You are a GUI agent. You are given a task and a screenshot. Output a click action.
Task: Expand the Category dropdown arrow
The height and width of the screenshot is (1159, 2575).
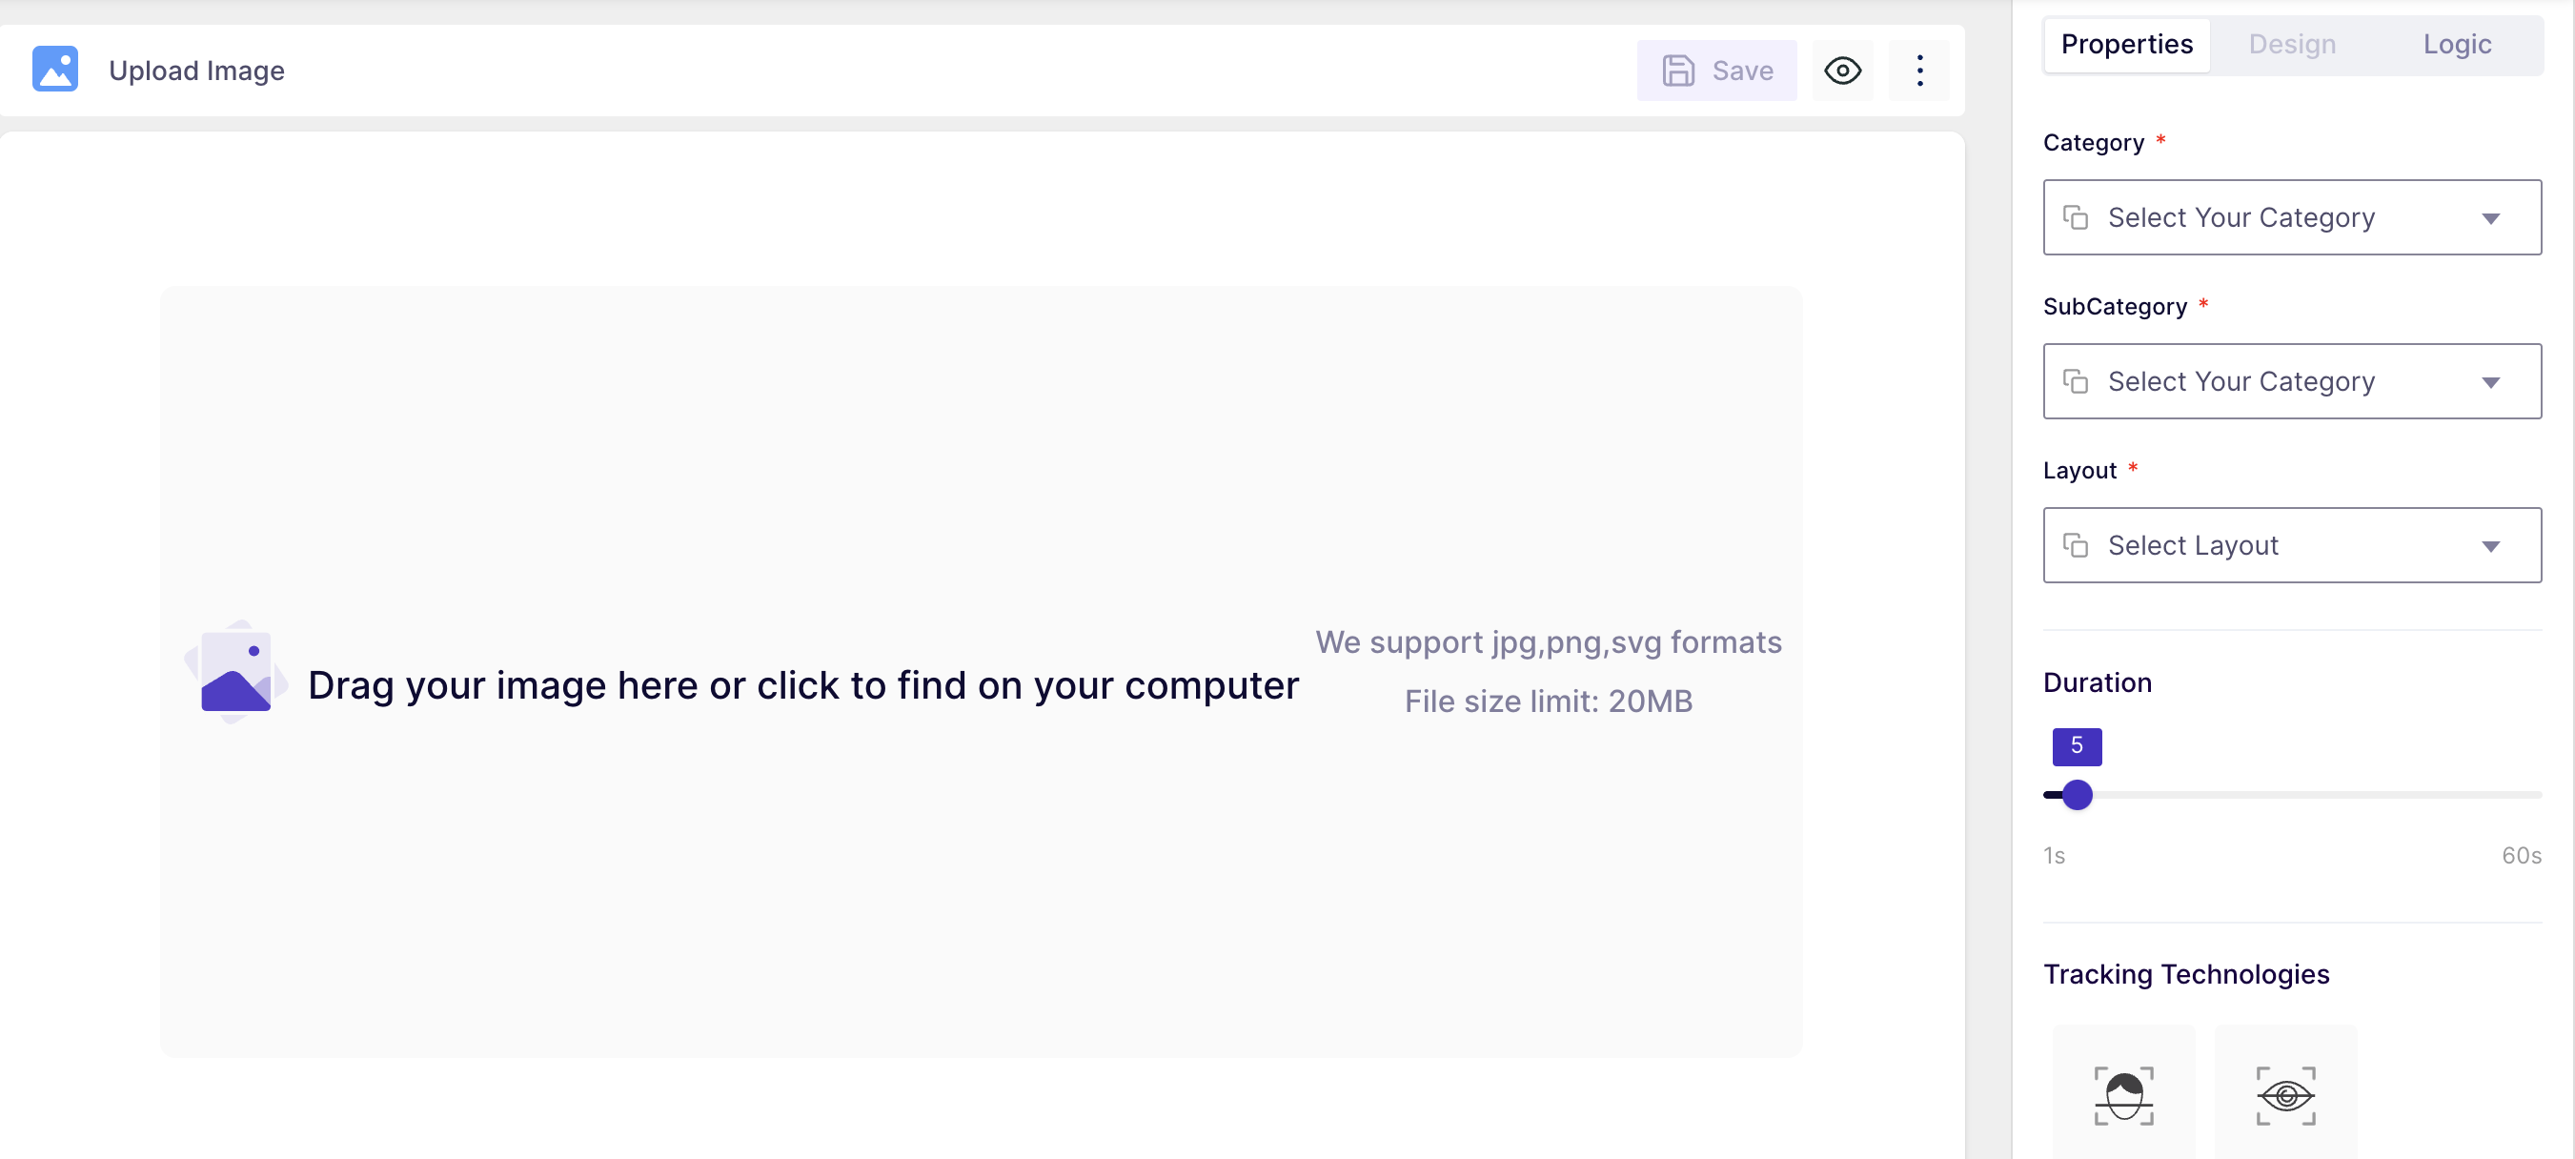click(x=2490, y=218)
